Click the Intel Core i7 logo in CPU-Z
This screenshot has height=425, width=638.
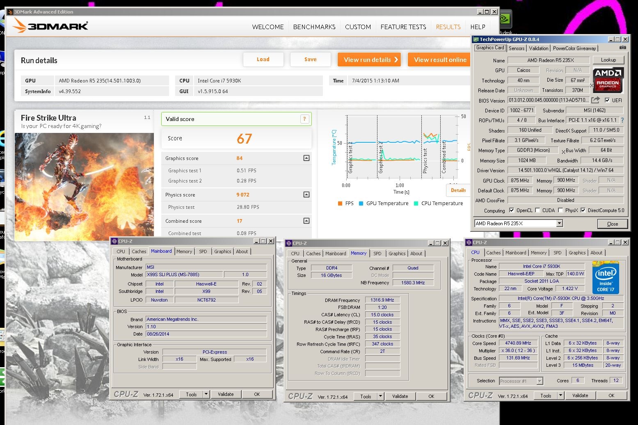606,278
